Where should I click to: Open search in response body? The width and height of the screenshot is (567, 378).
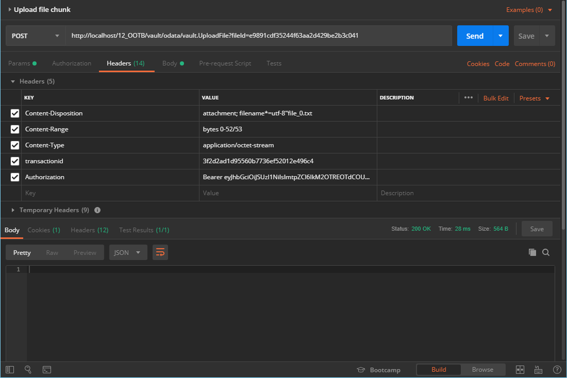click(546, 252)
